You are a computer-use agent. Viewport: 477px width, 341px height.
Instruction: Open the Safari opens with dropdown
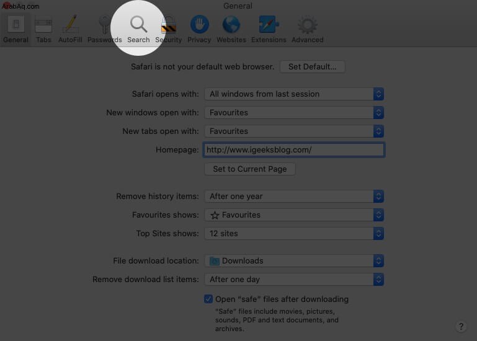294,94
